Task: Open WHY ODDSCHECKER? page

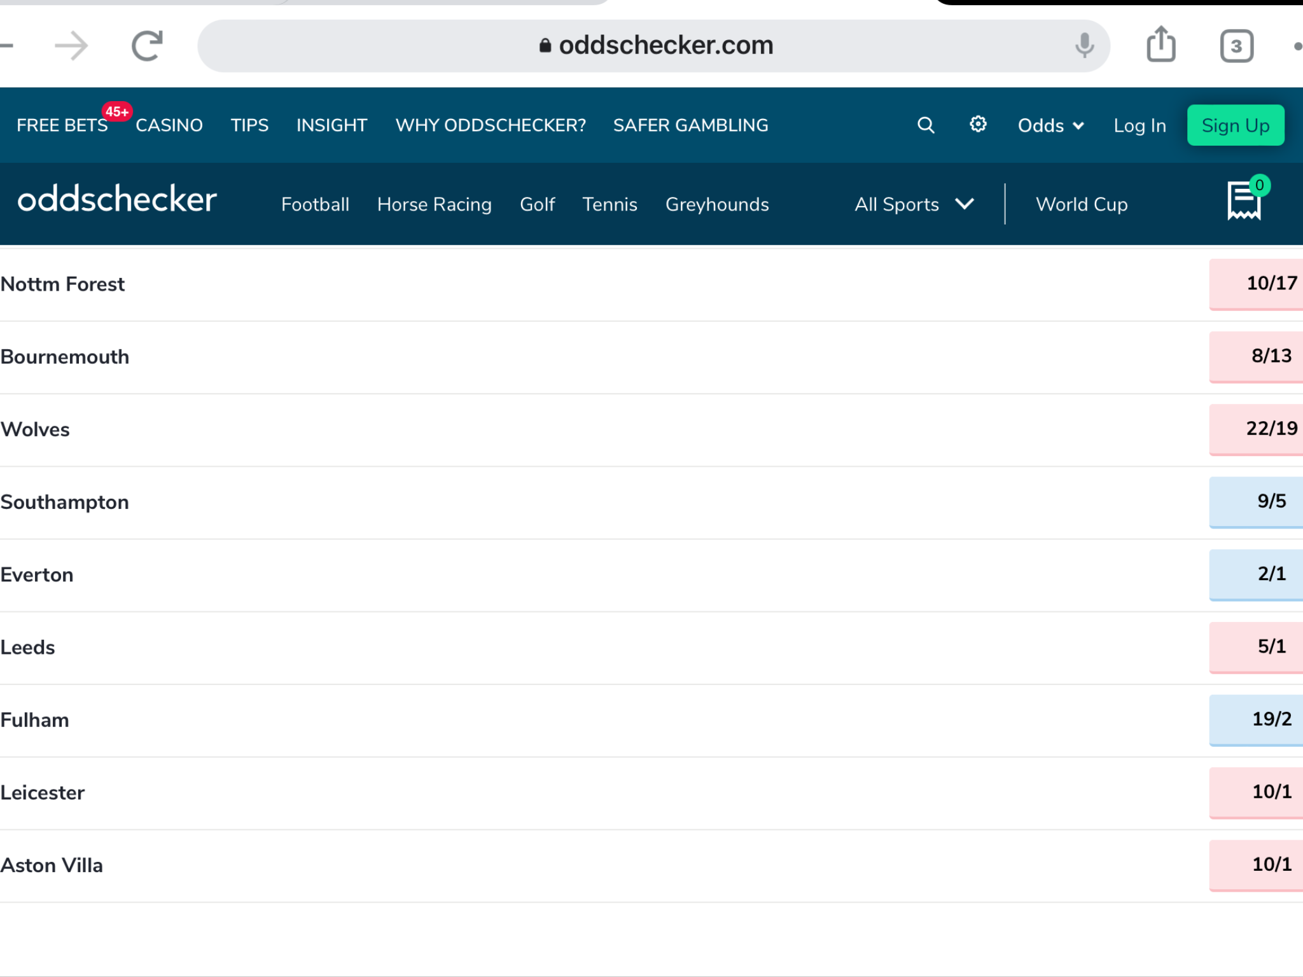Action: coord(491,125)
